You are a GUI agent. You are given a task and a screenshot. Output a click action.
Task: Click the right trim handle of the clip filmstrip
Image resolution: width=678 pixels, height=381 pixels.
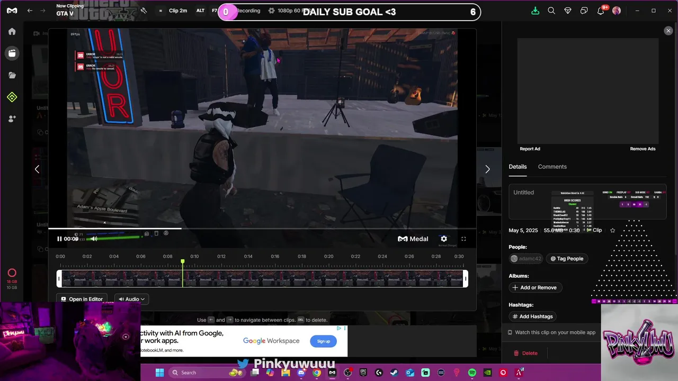[x=466, y=279]
